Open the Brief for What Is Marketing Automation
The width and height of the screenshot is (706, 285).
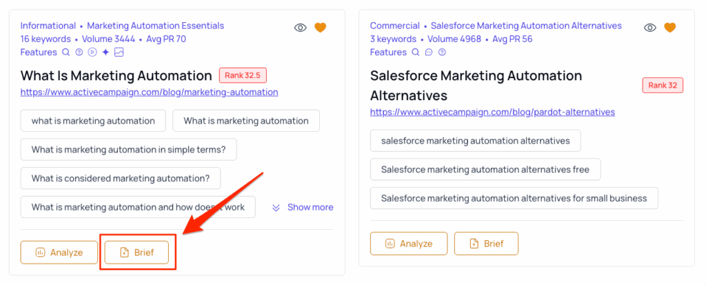coord(137,253)
